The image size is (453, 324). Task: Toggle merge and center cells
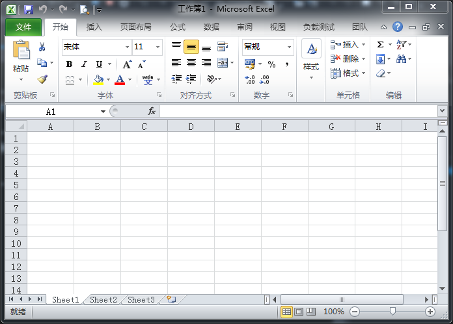point(223,63)
